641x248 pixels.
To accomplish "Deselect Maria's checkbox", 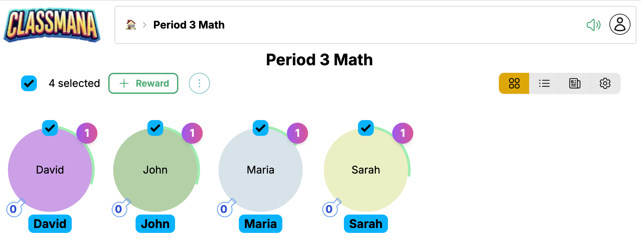I will 261,128.
